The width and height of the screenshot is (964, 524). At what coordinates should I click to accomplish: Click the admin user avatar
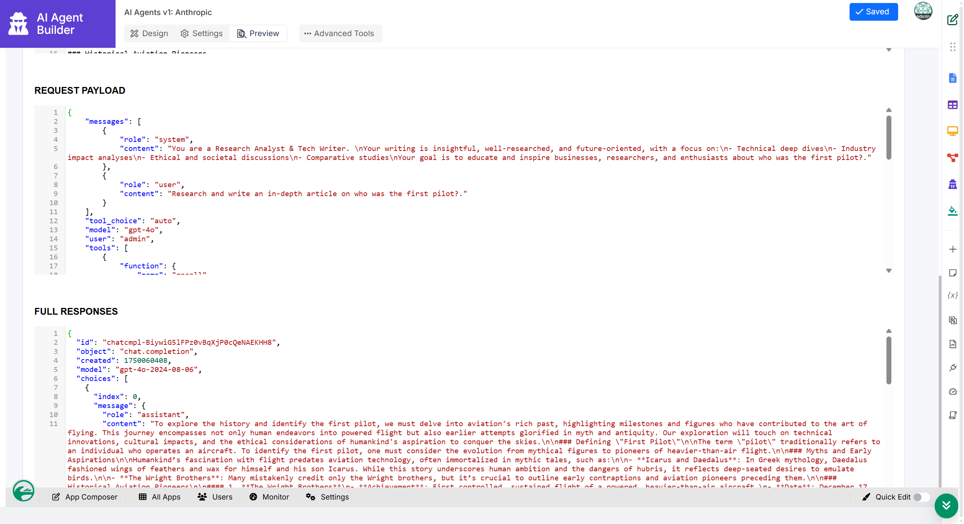[x=923, y=11]
